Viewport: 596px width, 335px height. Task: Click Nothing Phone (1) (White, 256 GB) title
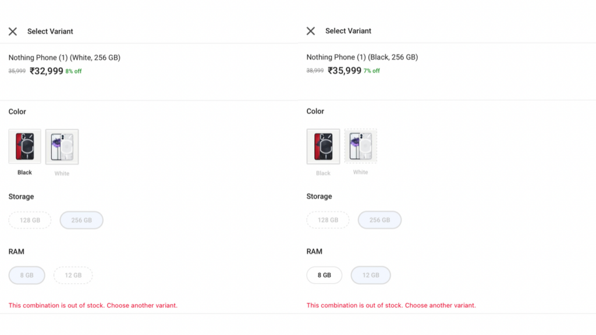[65, 58]
